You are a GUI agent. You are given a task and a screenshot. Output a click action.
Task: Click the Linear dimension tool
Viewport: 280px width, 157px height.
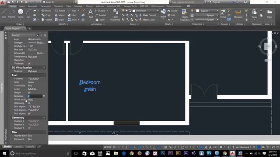tap(100, 10)
